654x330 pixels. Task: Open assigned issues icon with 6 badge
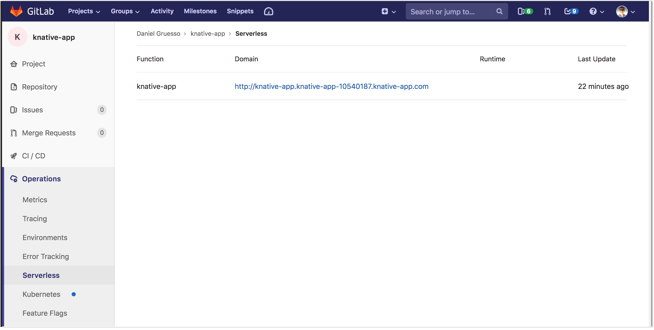(x=525, y=11)
